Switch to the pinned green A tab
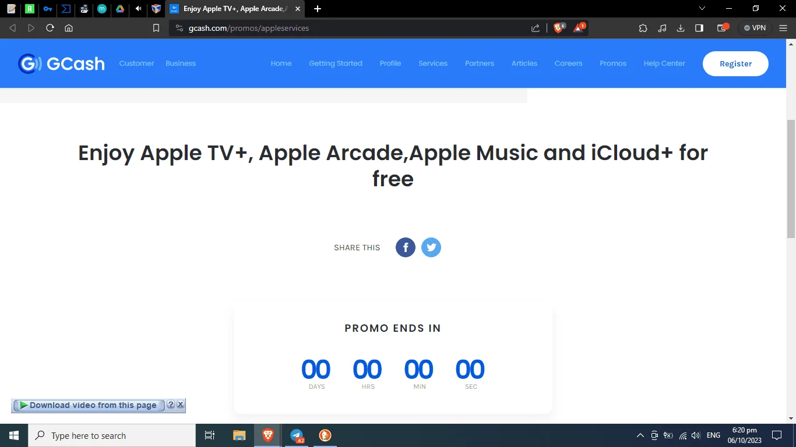The height and width of the screenshot is (447, 796). 30,9
